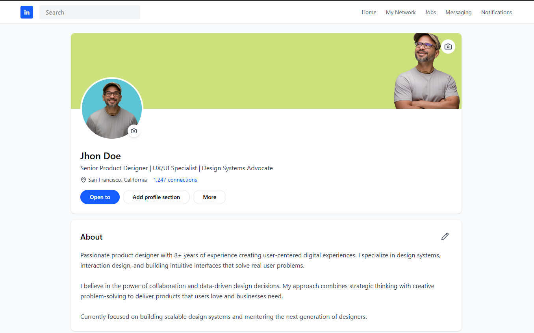The image size is (534, 333).
Task: Open My Network
Action: (400, 12)
